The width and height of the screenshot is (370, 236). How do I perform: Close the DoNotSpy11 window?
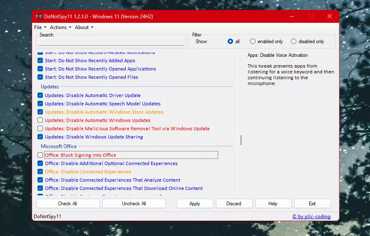pos(330,17)
